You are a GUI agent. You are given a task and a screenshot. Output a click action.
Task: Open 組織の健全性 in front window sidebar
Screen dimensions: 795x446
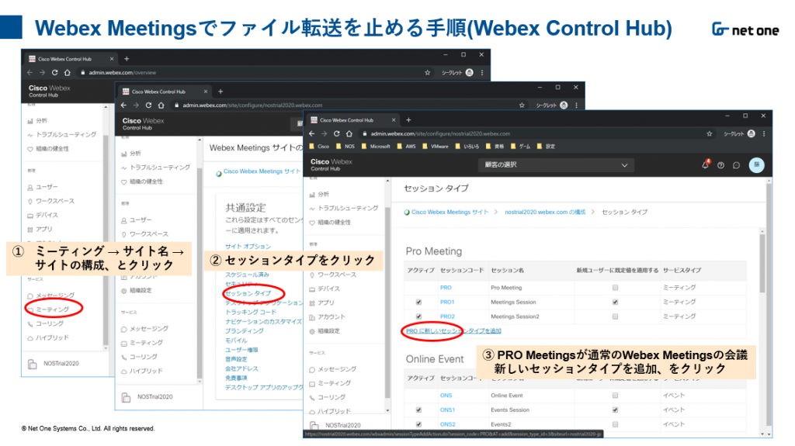[x=329, y=223]
